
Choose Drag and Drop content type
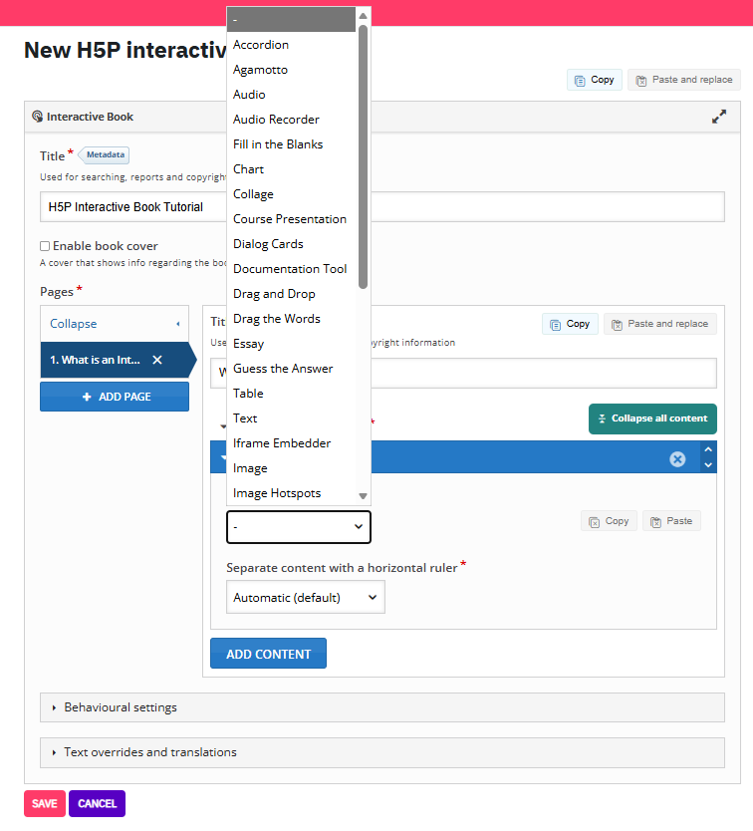[x=274, y=294]
